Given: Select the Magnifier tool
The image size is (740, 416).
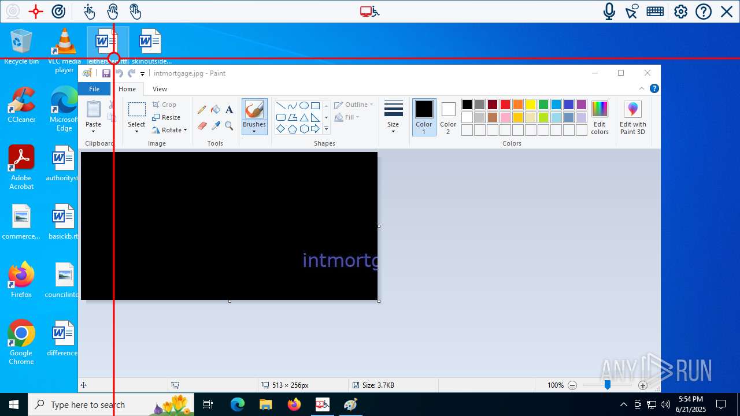Looking at the screenshot, I should (229, 125).
